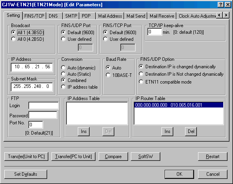Click Ins under IP Address Table

click(84, 131)
